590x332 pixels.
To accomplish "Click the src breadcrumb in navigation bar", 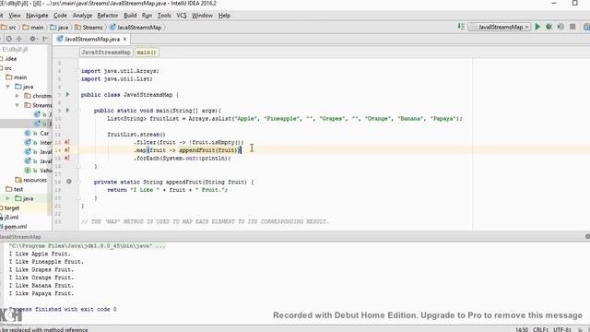I will point(8,27).
